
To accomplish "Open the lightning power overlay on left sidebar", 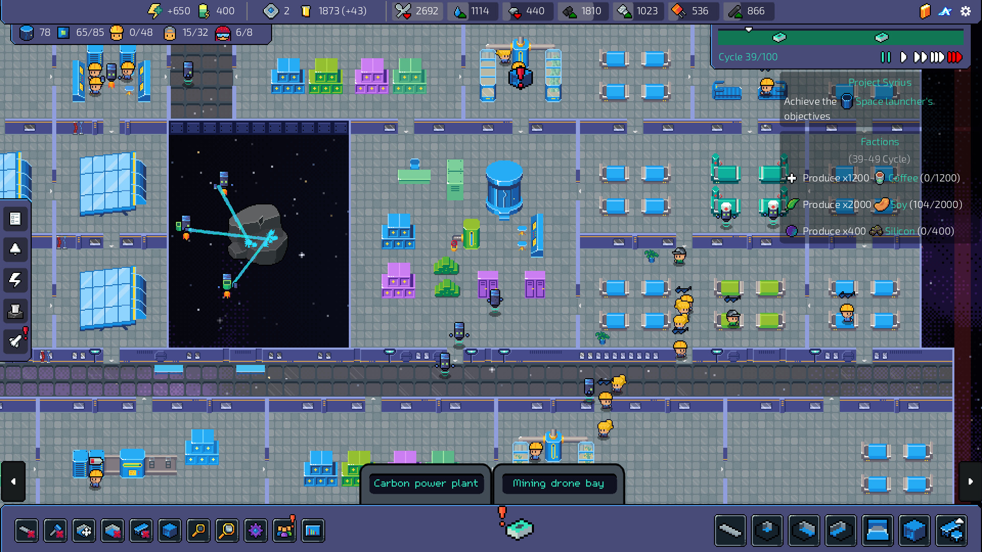I will (x=15, y=280).
